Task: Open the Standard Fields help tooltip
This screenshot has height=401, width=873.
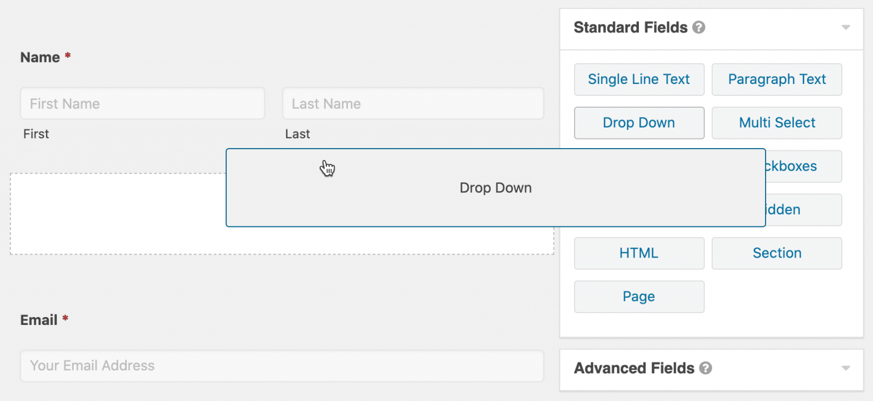Action: pos(699,27)
